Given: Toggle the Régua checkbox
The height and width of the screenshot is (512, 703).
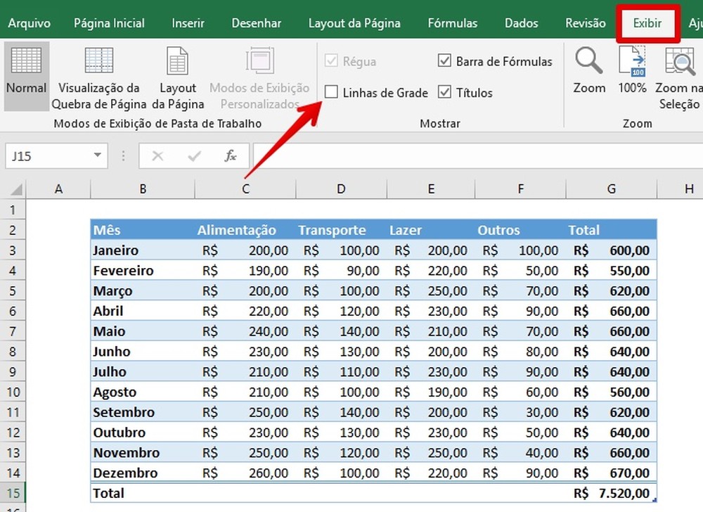Looking at the screenshot, I should 330,61.
